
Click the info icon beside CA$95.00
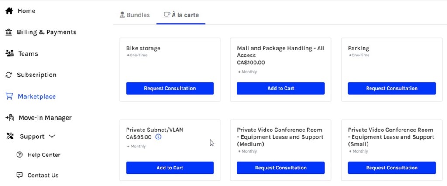pyautogui.click(x=158, y=137)
